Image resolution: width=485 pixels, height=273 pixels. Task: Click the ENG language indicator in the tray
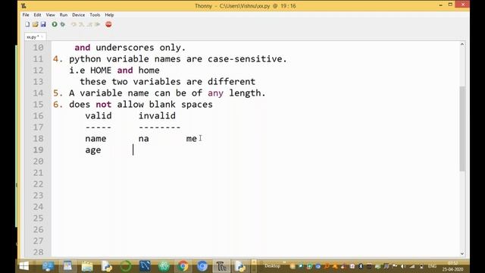(432, 266)
